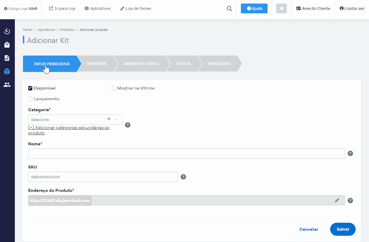369x242 pixels.
Task: Click the search magnifier icon
Action: pyautogui.click(x=229, y=9)
